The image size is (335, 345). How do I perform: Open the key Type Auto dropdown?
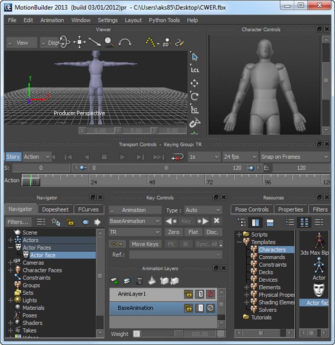(x=203, y=210)
